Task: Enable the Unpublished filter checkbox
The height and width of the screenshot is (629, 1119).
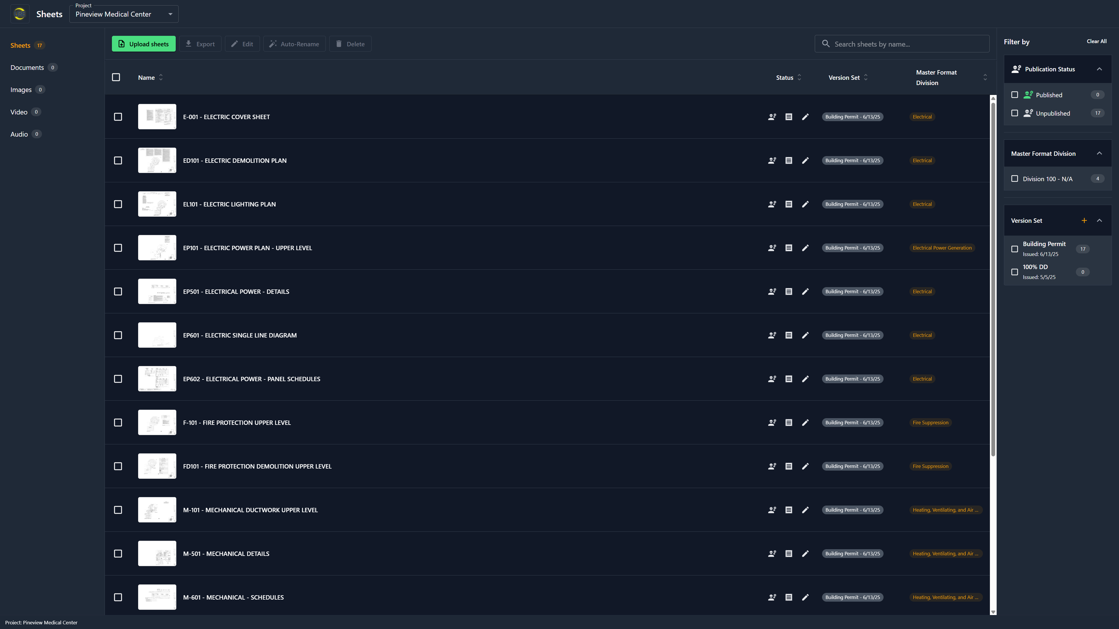Action: coord(1015,113)
